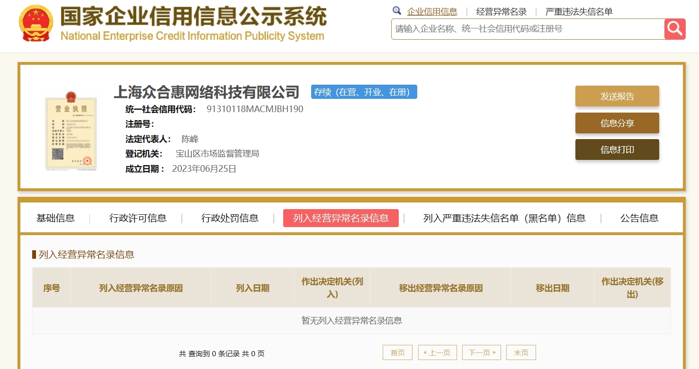
Task: Click the 存续（在营、开业、在册） status badge
Action: coord(364,92)
